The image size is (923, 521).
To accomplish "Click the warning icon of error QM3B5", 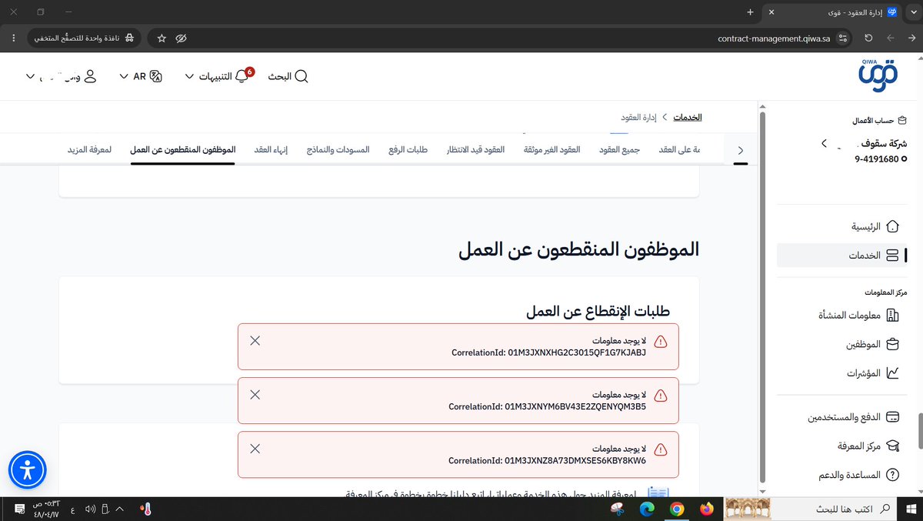I will coord(661,396).
